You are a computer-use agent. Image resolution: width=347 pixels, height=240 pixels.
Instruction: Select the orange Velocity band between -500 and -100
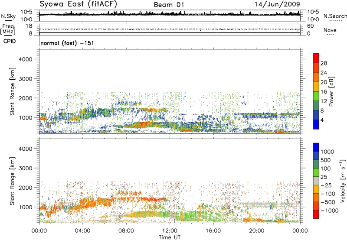click(316, 198)
